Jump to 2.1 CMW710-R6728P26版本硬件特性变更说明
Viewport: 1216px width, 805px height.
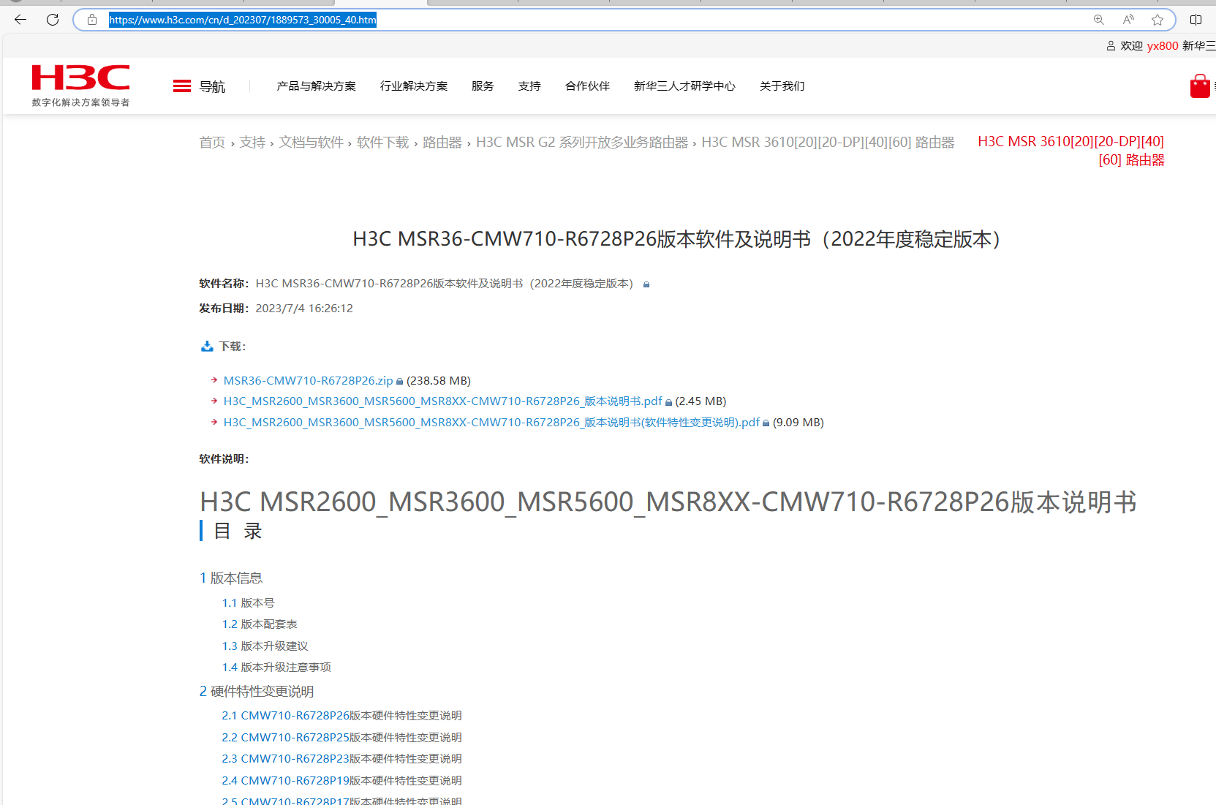[342, 716]
